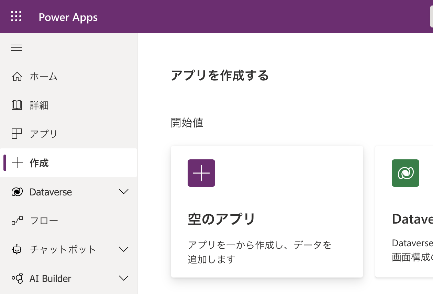
Task: Click the ホーム house icon
Action: pyautogui.click(x=17, y=76)
